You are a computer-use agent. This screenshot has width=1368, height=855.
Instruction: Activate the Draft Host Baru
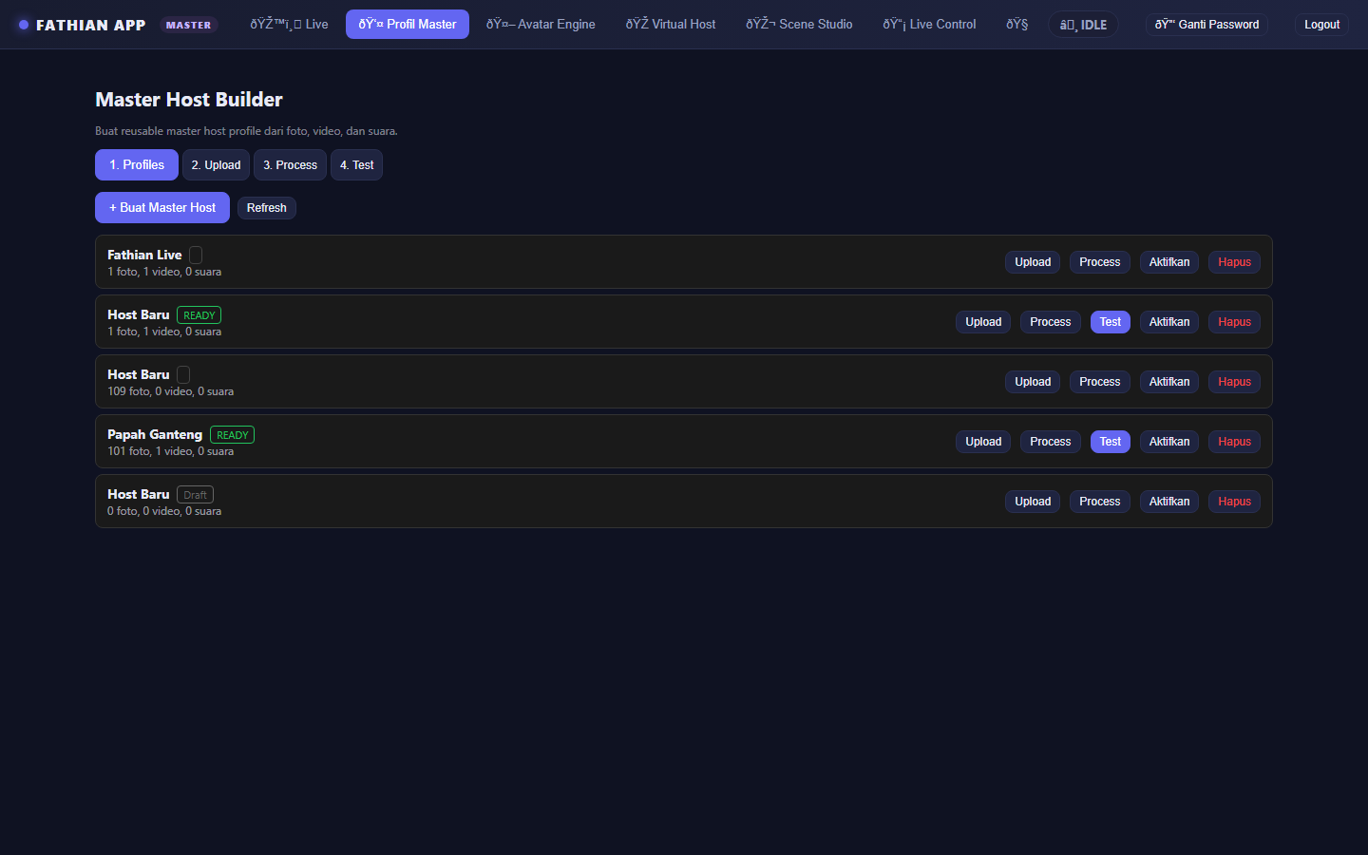pyautogui.click(x=1169, y=502)
